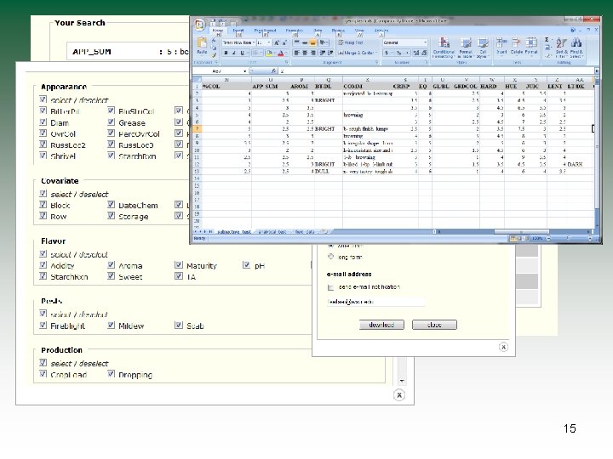This screenshot has height=459, width=613.
Task: Apply percent style in Excel
Action: click(x=398, y=53)
